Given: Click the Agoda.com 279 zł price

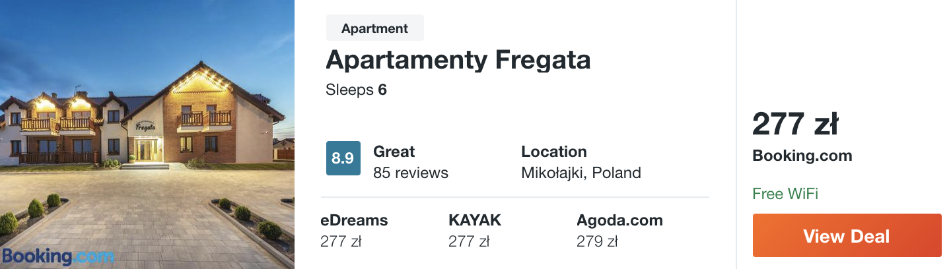Looking at the screenshot, I should (x=596, y=242).
